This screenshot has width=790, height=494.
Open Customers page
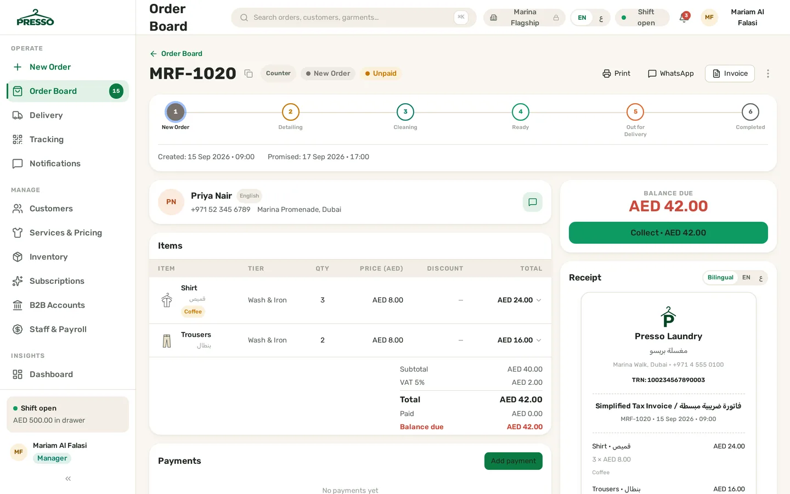pyautogui.click(x=67, y=209)
